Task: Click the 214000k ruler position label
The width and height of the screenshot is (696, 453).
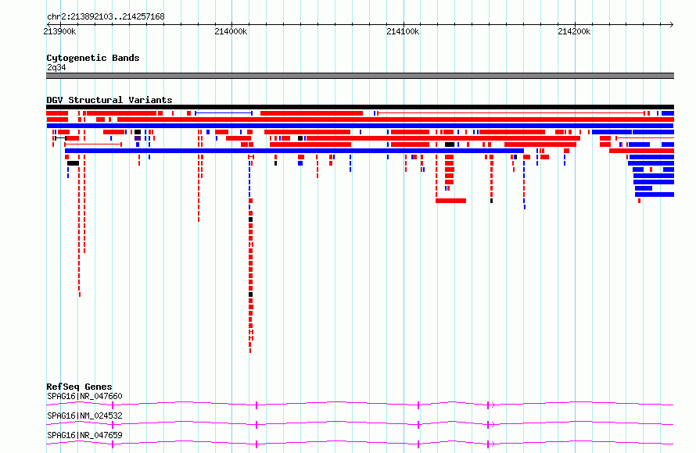Action: [x=231, y=31]
